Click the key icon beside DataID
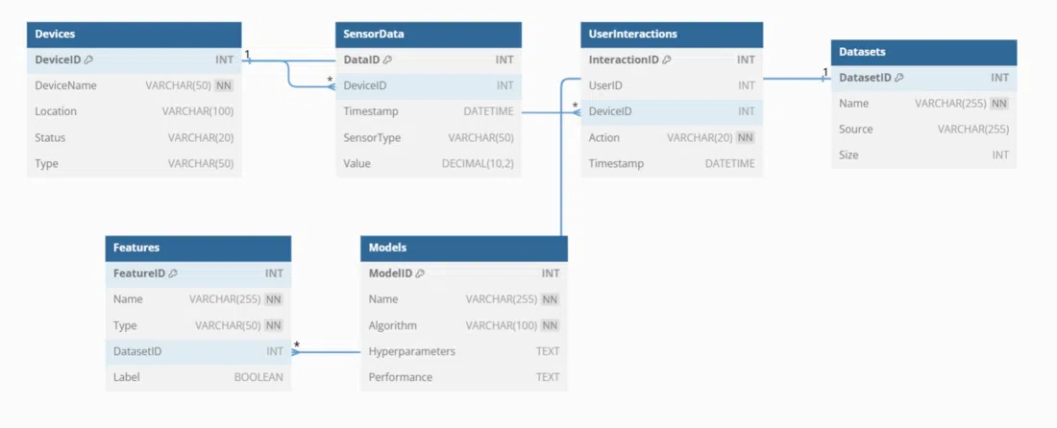Viewport: 1057px width, 428px height. pyautogui.click(x=387, y=59)
